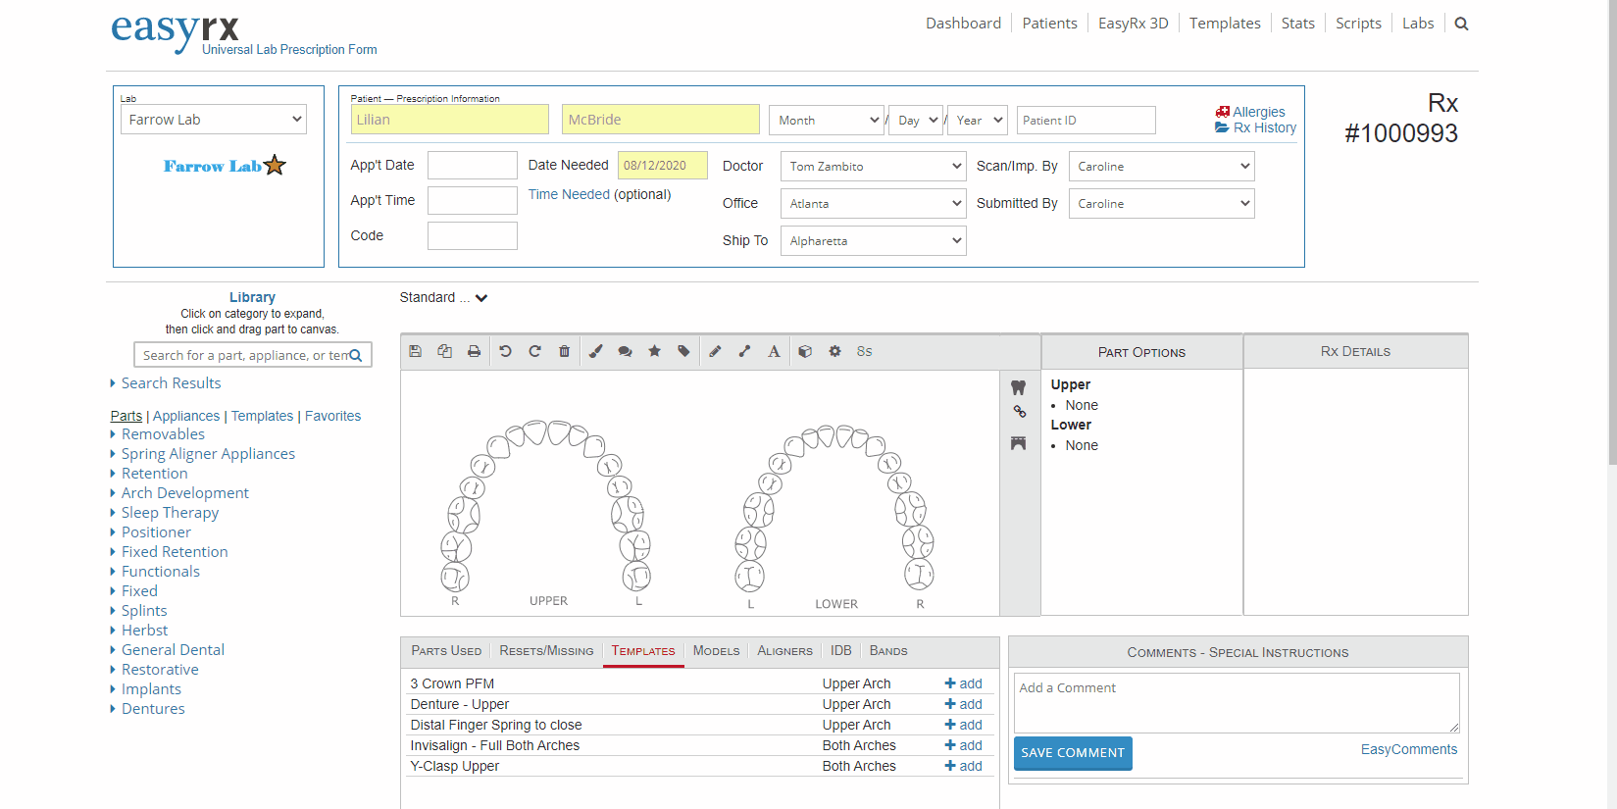The height and width of the screenshot is (809, 1617).
Task: Redo the last canvas action
Action: pos(534,351)
